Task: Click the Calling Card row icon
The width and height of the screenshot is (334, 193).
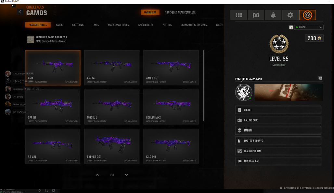Action: point(240,120)
